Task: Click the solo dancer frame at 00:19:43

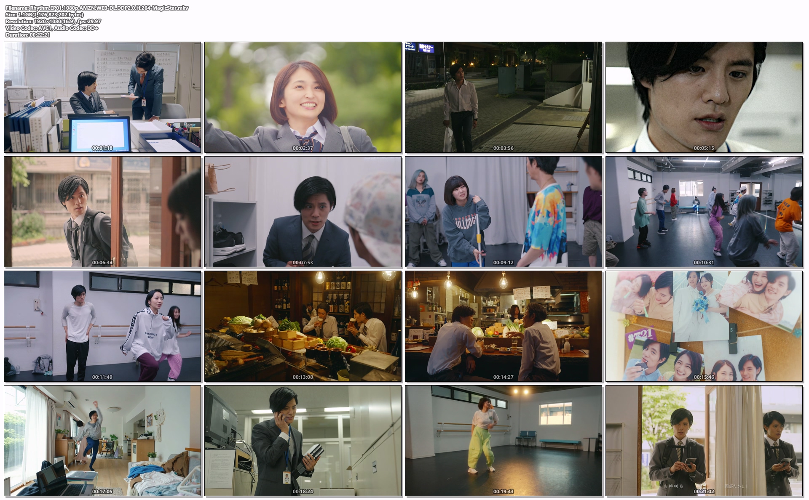Action: click(504, 441)
